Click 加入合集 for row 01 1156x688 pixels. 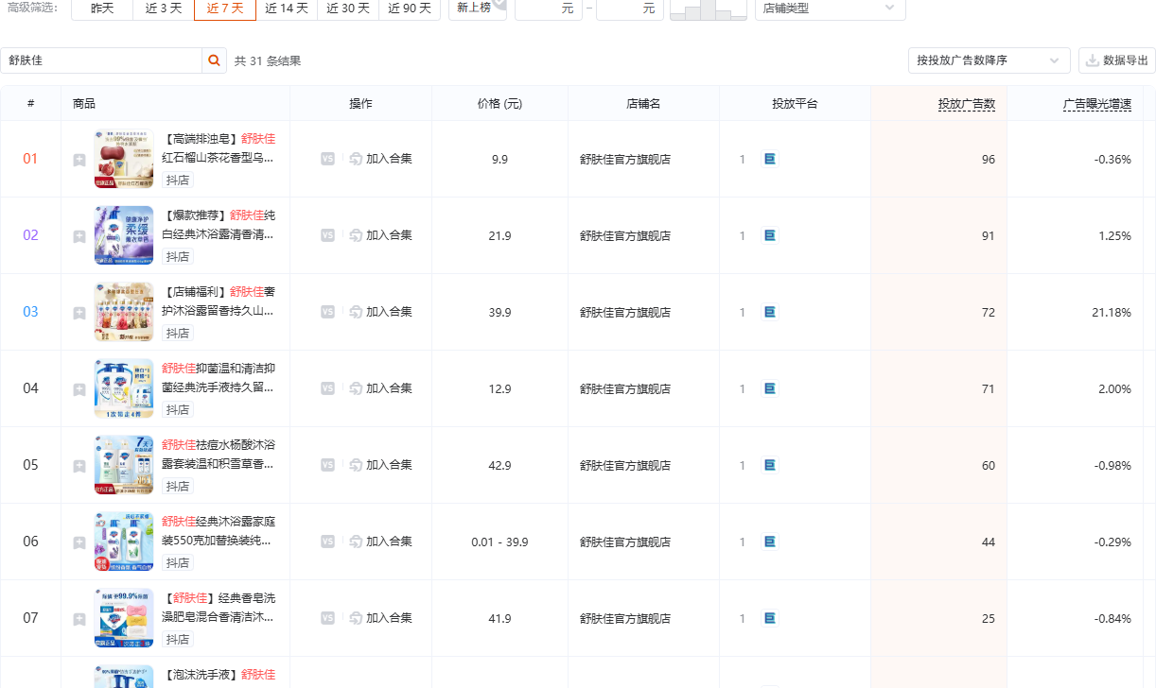381,159
